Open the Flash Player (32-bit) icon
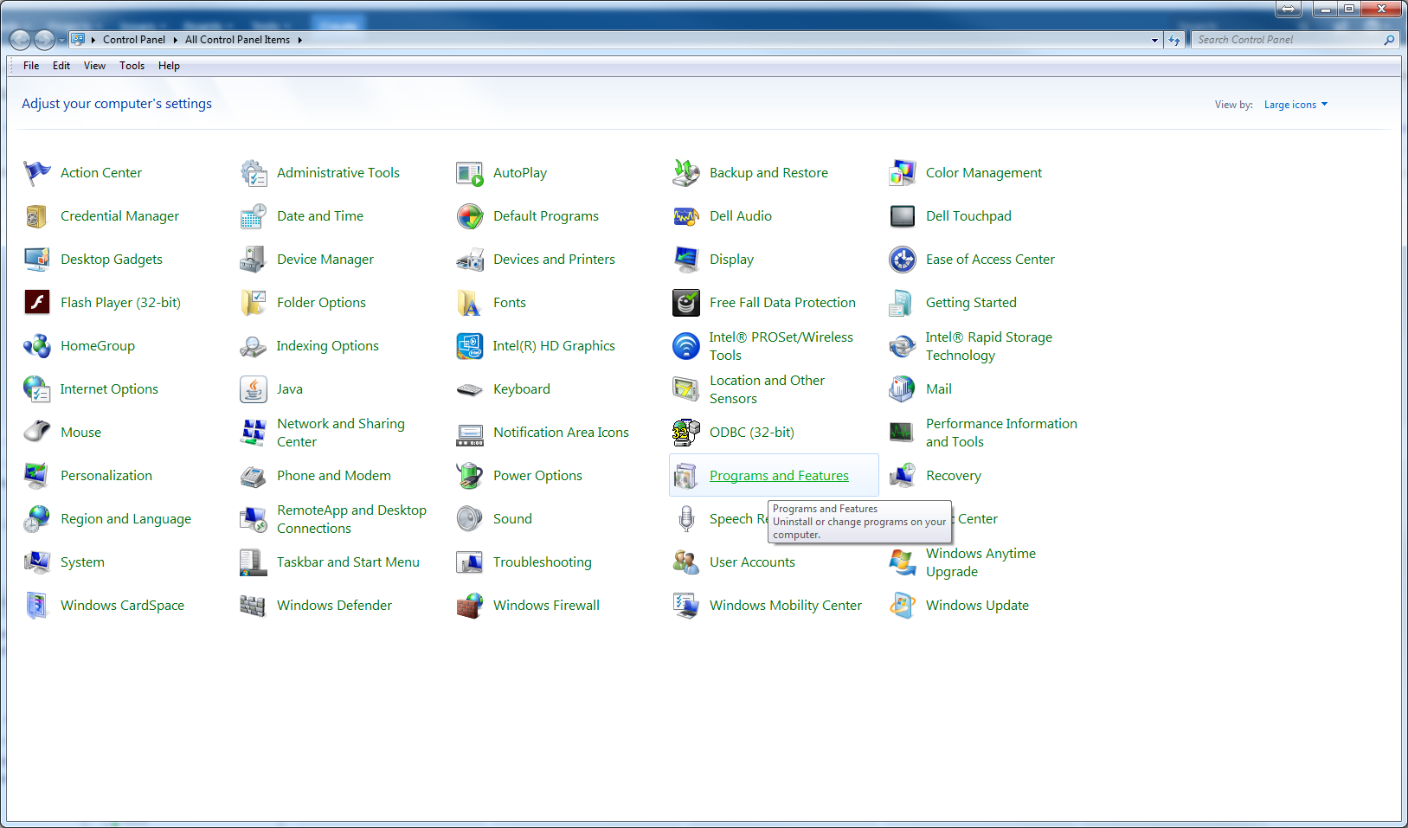The height and width of the screenshot is (828, 1408). (x=37, y=303)
